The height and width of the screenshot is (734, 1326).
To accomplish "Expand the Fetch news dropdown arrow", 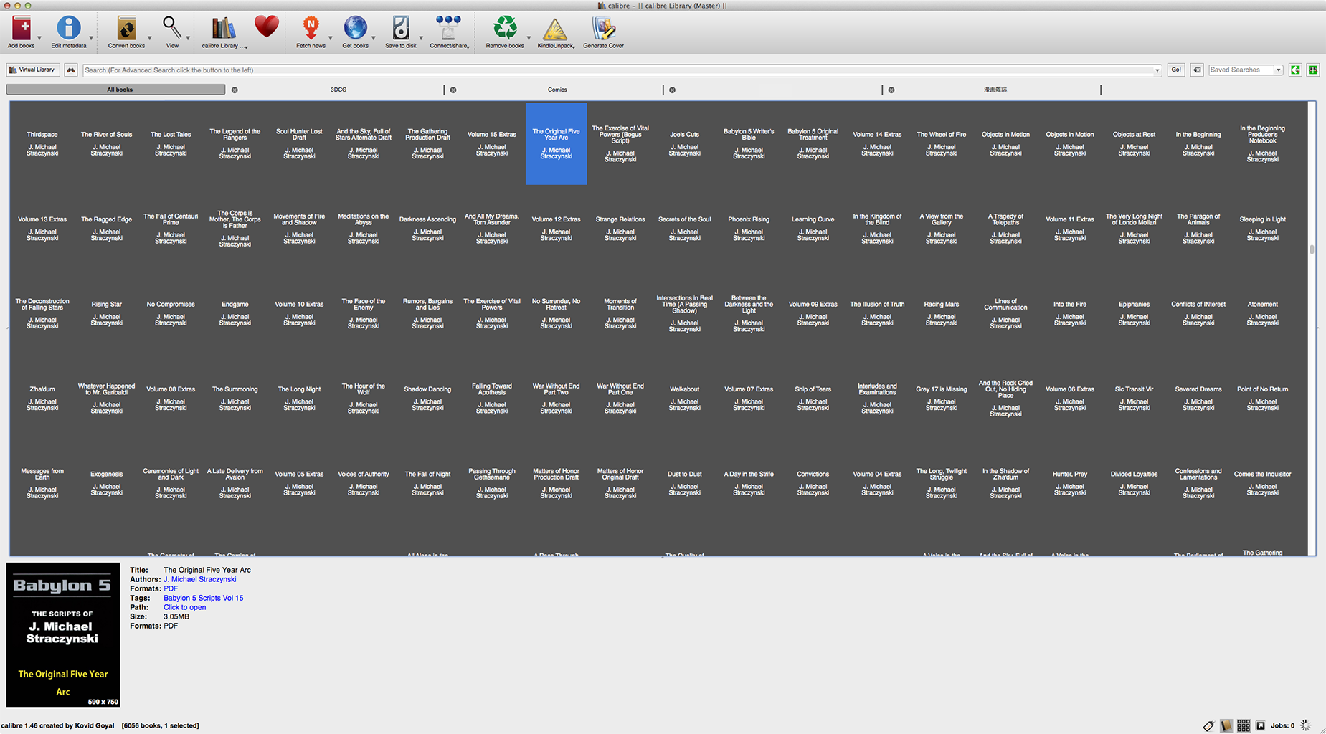I will coord(331,38).
